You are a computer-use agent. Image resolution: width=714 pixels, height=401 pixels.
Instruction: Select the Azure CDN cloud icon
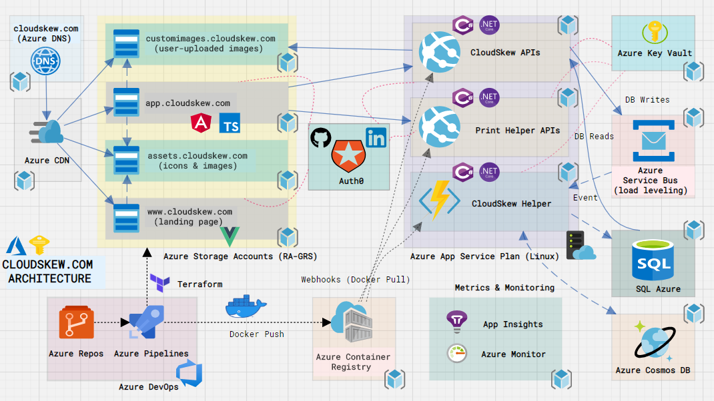click(x=46, y=133)
